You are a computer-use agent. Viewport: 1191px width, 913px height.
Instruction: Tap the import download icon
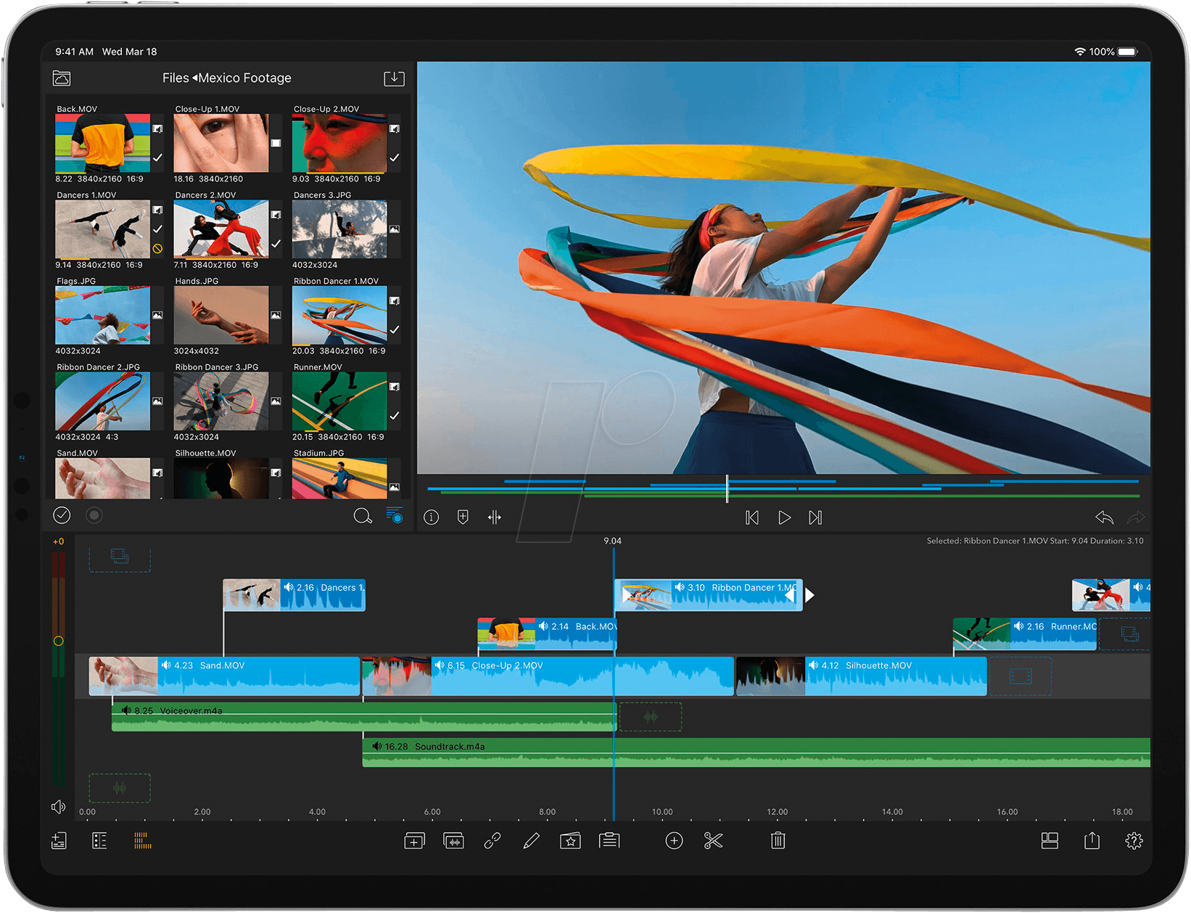394,78
